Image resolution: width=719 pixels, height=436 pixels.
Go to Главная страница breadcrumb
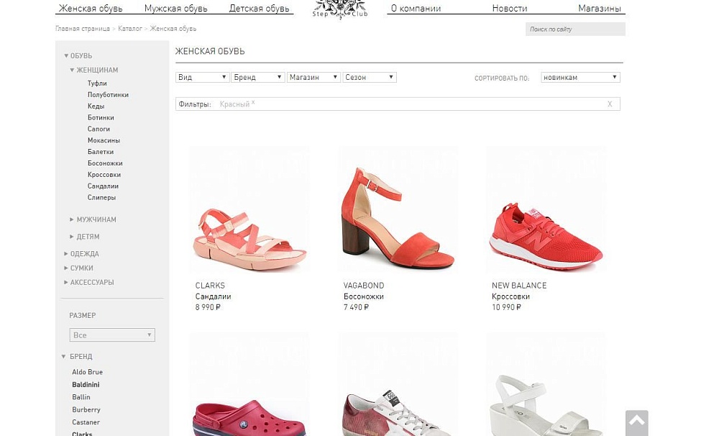pos(83,29)
